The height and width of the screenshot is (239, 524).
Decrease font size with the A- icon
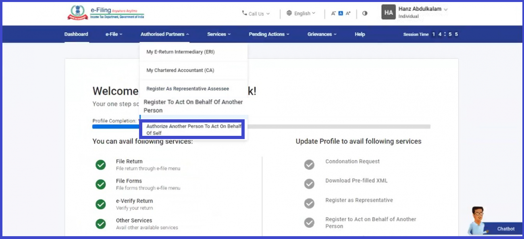pyautogui.click(x=333, y=13)
